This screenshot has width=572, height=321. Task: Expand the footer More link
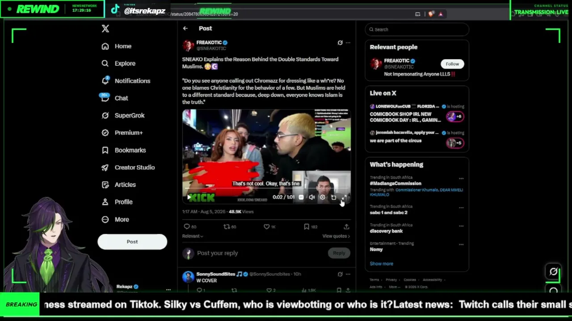click(395, 287)
